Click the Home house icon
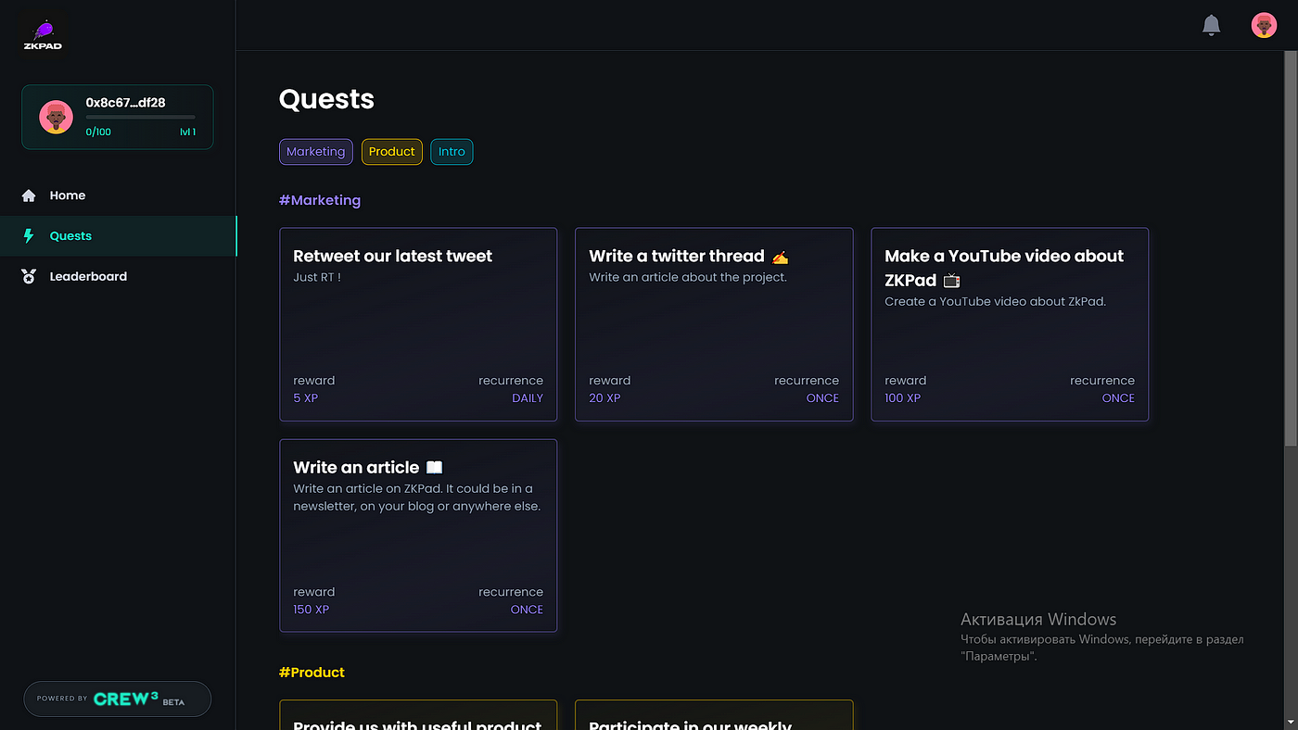Image resolution: width=1298 pixels, height=730 pixels. tap(29, 195)
